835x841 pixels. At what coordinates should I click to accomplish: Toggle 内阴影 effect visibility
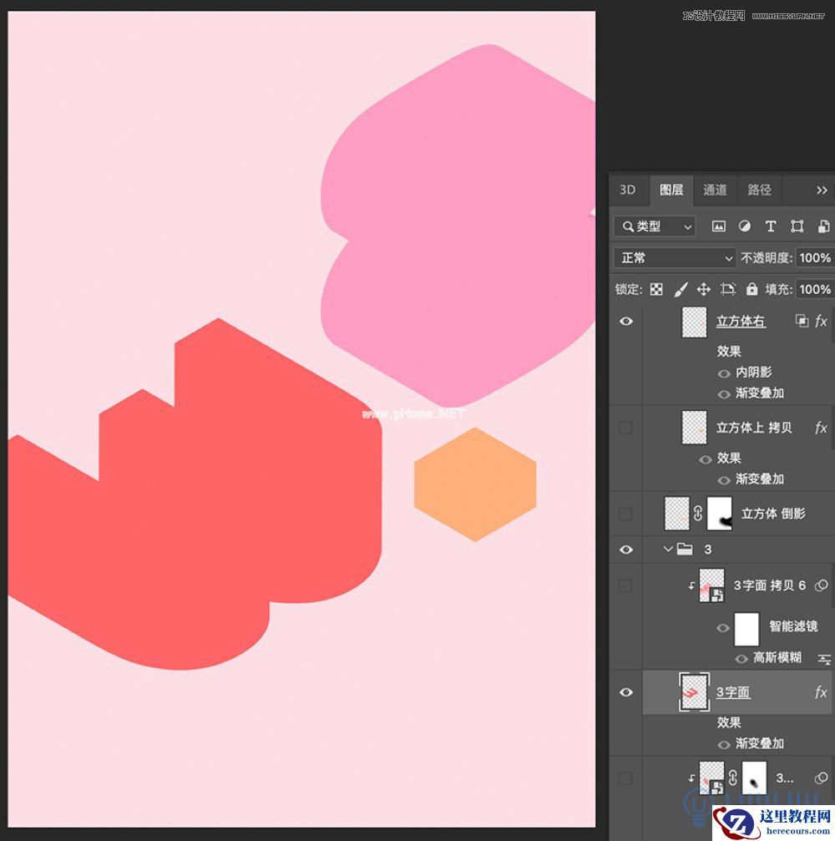click(x=724, y=373)
